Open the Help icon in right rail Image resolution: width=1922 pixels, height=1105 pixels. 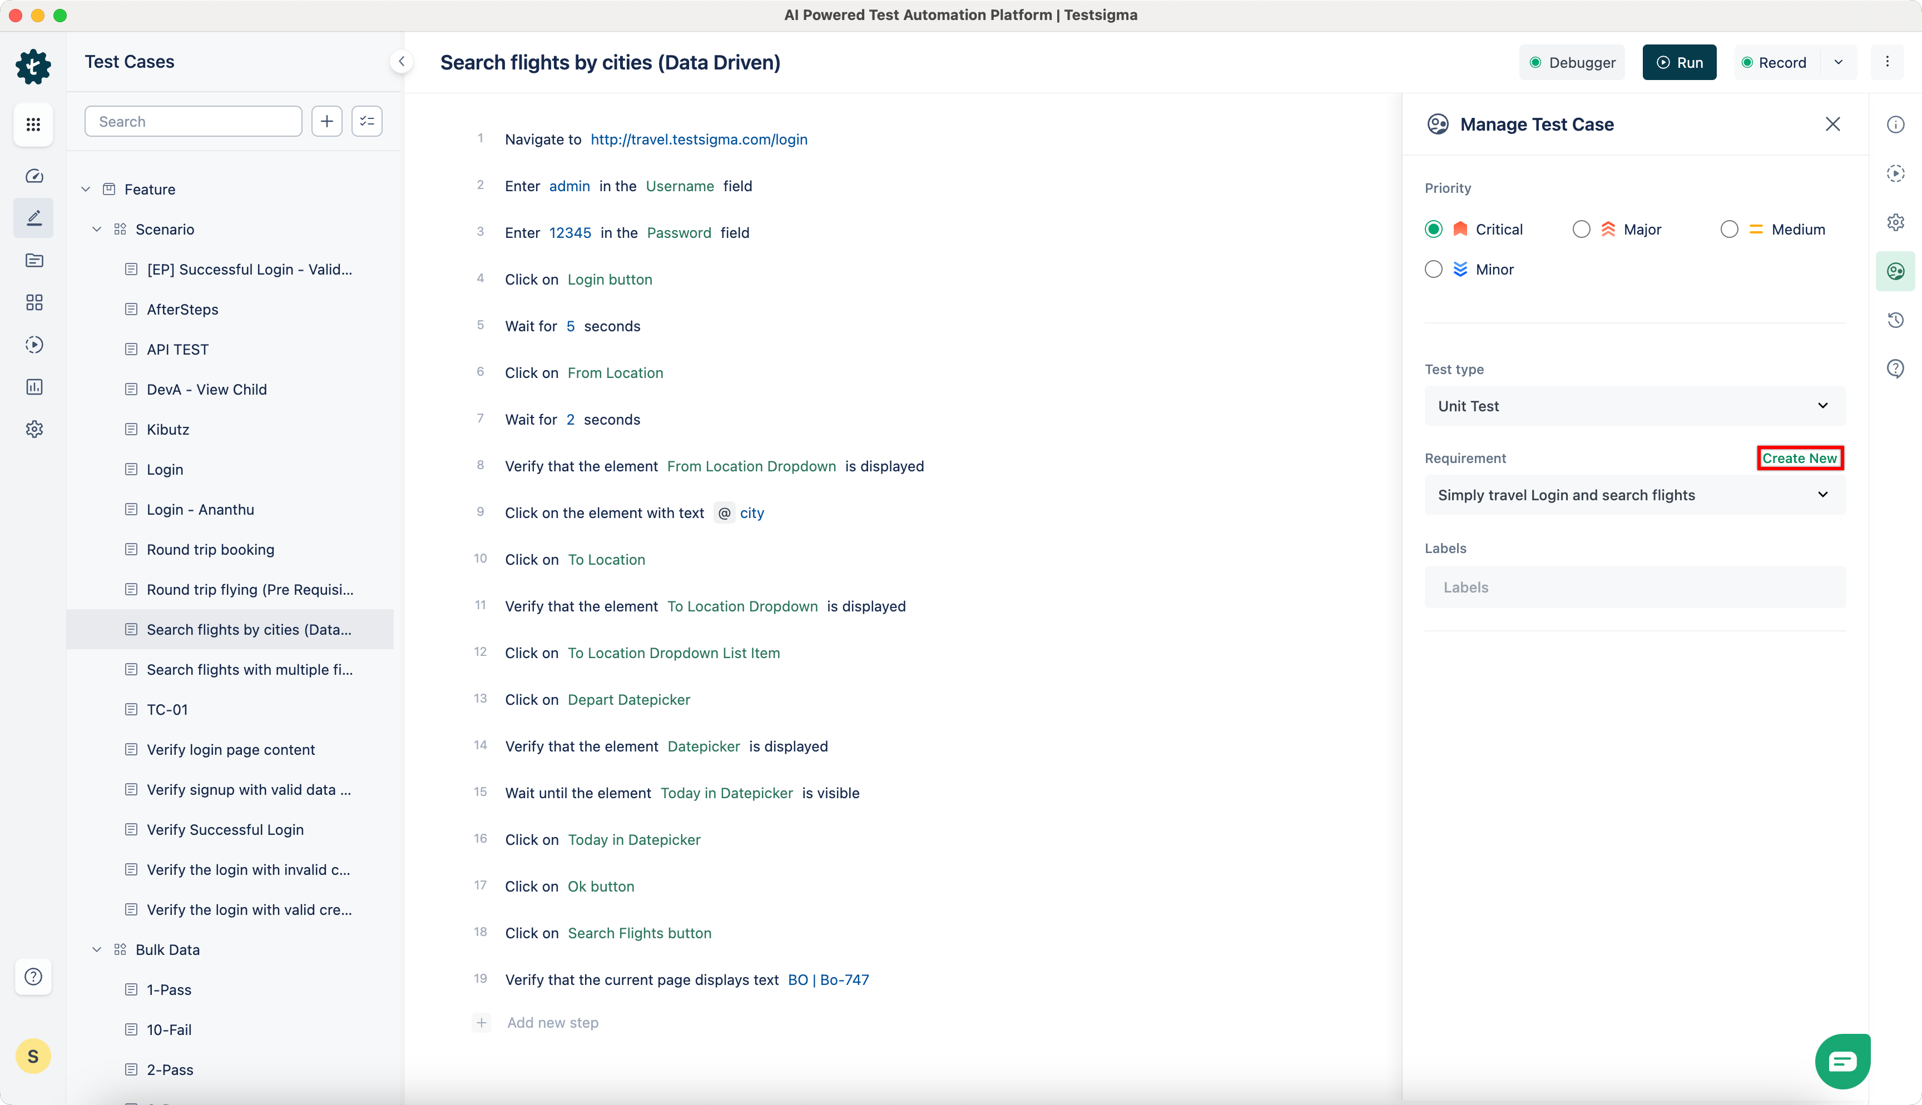pos(1896,368)
